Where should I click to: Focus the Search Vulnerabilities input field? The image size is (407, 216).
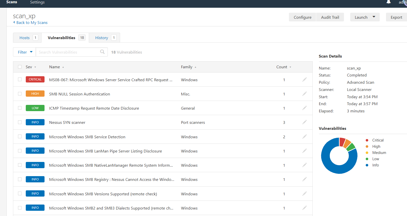[x=68, y=52]
